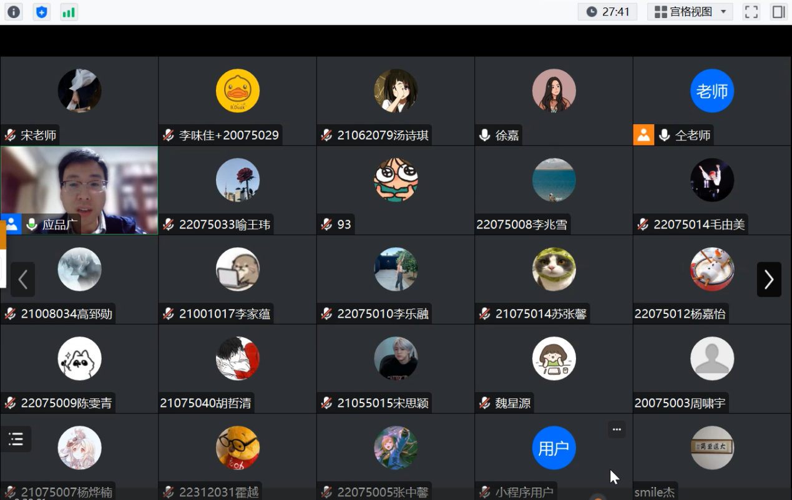This screenshot has width=792, height=500.
Task: Check the green network signal icon
Action: click(69, 12)
